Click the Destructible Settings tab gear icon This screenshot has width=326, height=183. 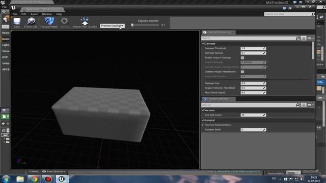click(x=205, y=33)
